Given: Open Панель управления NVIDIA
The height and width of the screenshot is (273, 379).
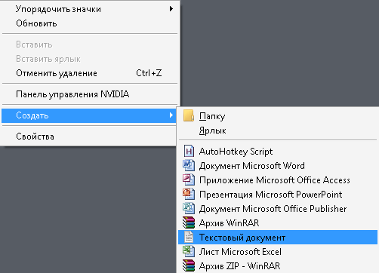Looking at the screenshot, I should (90, 94).
